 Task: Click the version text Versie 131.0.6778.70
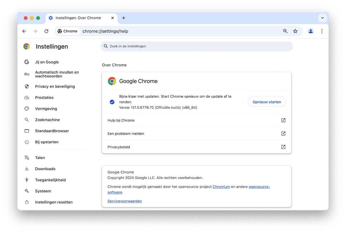[158, 107]
